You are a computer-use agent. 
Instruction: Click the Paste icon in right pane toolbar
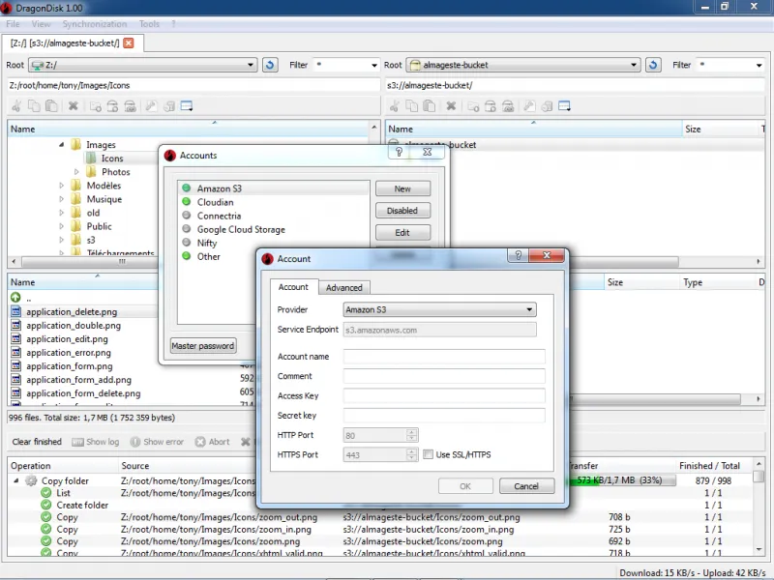(430, 106)
